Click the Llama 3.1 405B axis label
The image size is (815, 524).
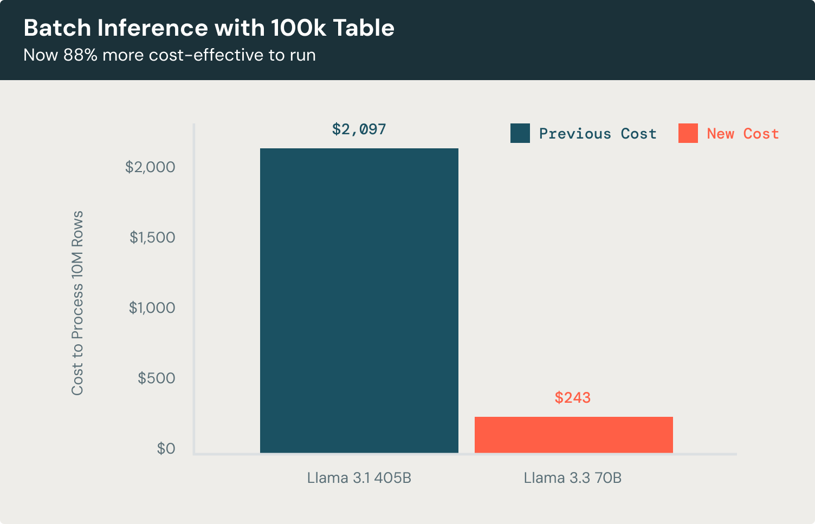tap(359, 478)
